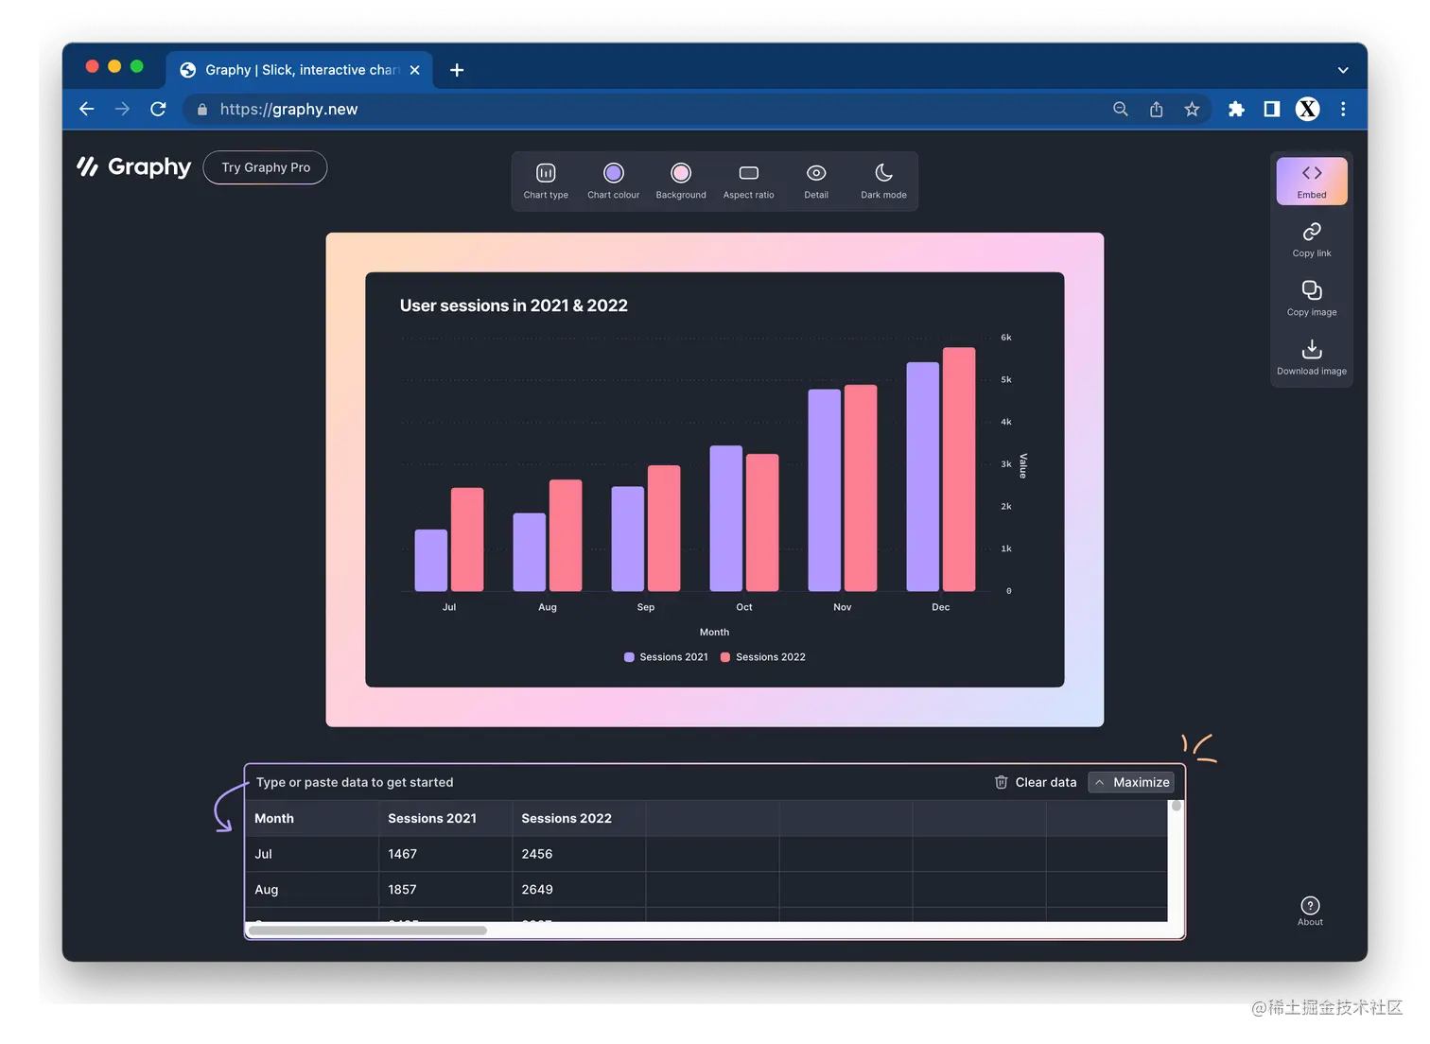The width and height of the screenshot is (1430, 1044).
Task: Maximize the data table panel
Action: (1131, 782)
